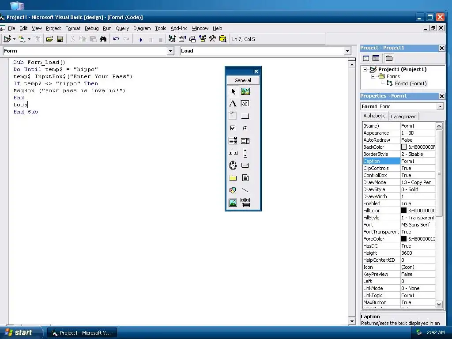Select the Line control in the toolbox
This screenshot has width=452, height=339.
(245, 190)
